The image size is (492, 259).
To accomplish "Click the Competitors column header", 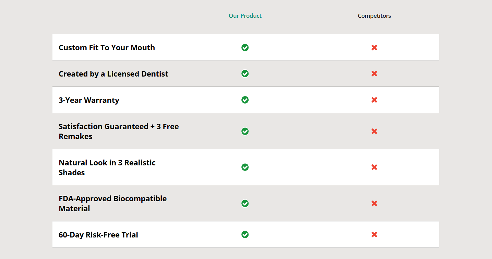I will click(x=374, y=16).
